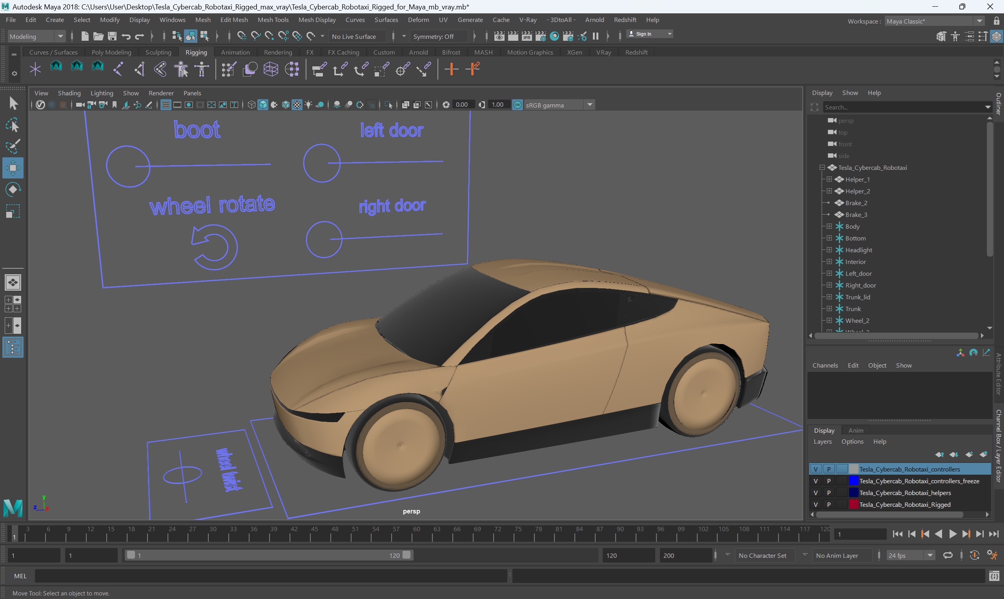
Task: Toggle playback P of Tesla_Cybercab_Robotaxi_Rigged layer
Action: click(828, 504)
